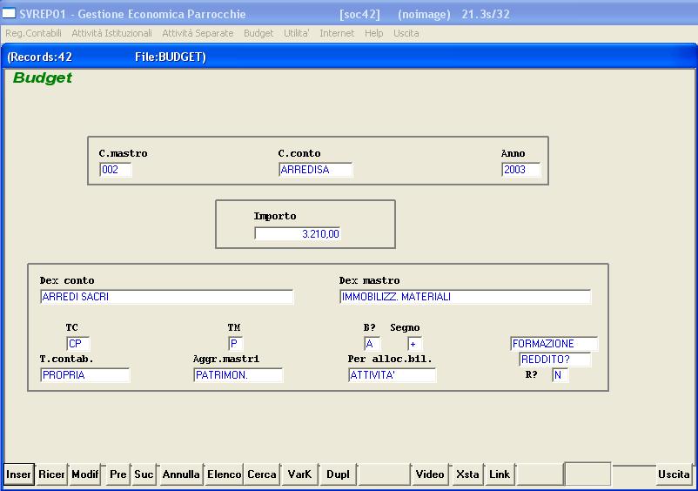Click the B? field containing A
Image resolution: width=698 pixels, height=491 pixels.
click(x=372, y=344)
